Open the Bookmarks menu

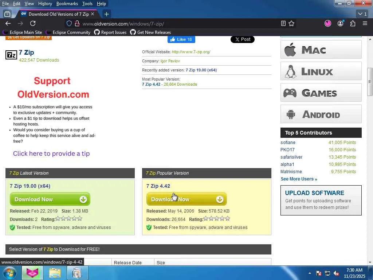pos(67,4)
